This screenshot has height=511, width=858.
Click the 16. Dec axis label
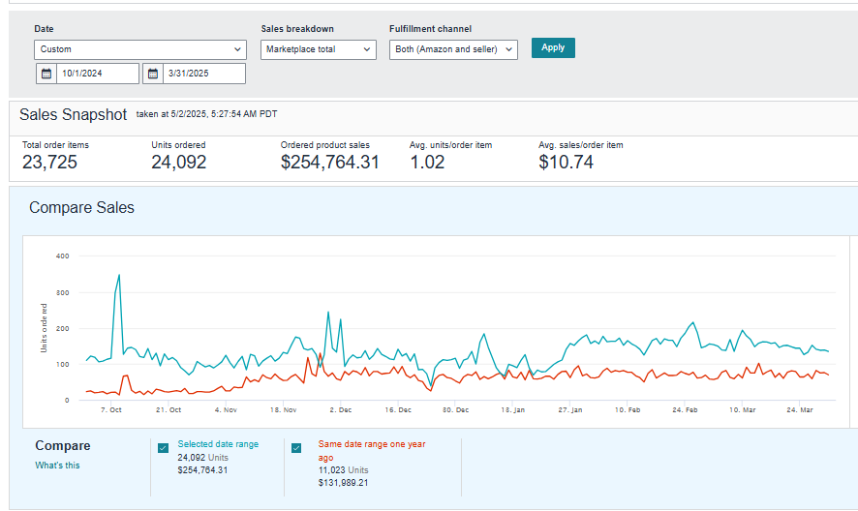pos(398,409)
